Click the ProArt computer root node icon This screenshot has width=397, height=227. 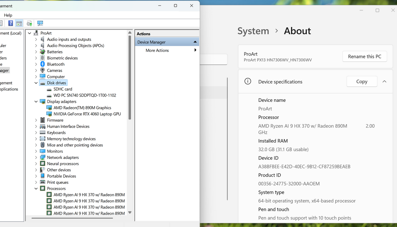36,33
